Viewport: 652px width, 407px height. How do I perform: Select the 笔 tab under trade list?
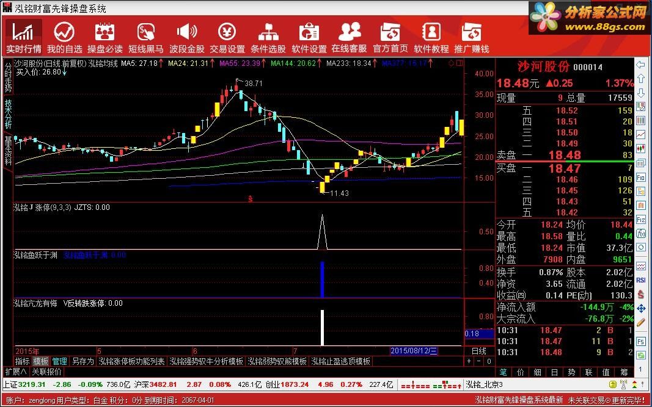click(503, 372)
